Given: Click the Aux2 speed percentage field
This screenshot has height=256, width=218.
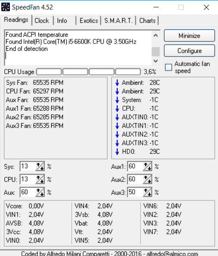Looking at the screenshot, I should click(x=135, y=179).
